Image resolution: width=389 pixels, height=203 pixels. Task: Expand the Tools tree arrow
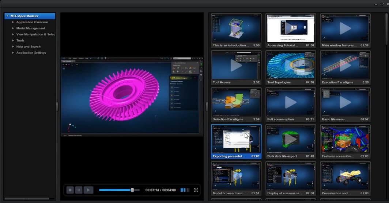point(13,40)
